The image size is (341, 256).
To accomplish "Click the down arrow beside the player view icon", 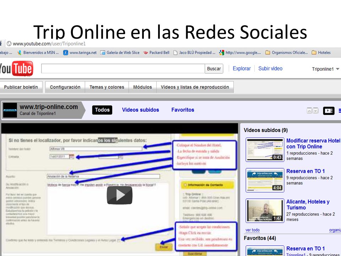I will (315, 111).
